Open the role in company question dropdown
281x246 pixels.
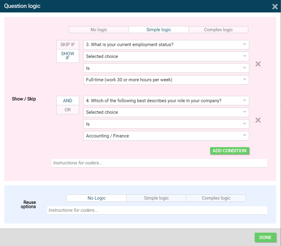click(x=166, y=101)
